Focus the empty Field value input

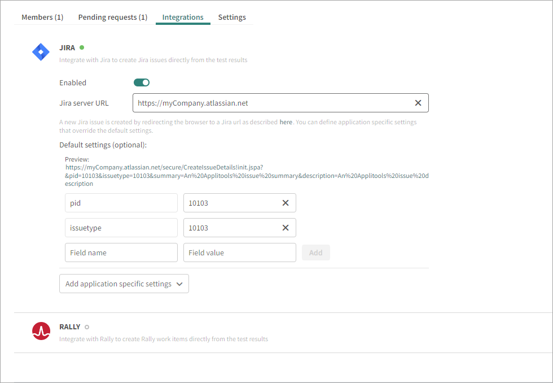240,253
